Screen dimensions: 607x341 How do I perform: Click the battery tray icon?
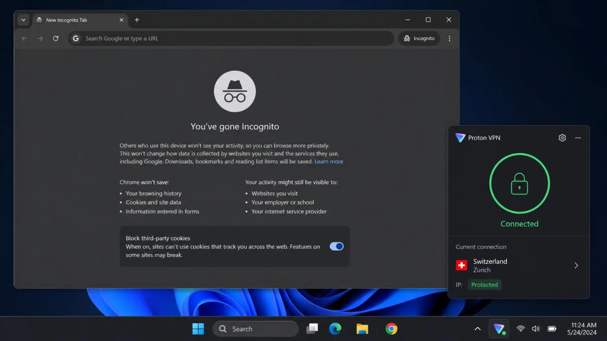click(x=552, y=329)
